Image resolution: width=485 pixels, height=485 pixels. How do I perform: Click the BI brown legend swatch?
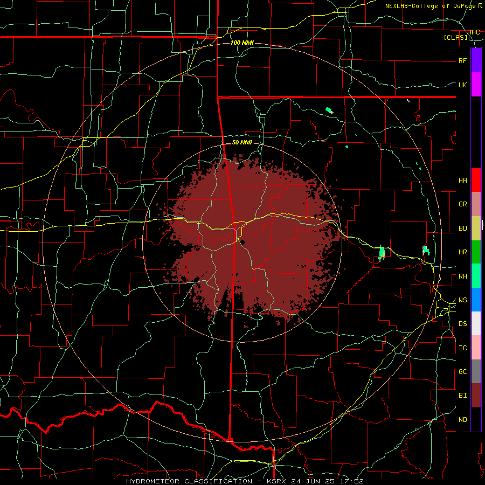pos(476,396)
